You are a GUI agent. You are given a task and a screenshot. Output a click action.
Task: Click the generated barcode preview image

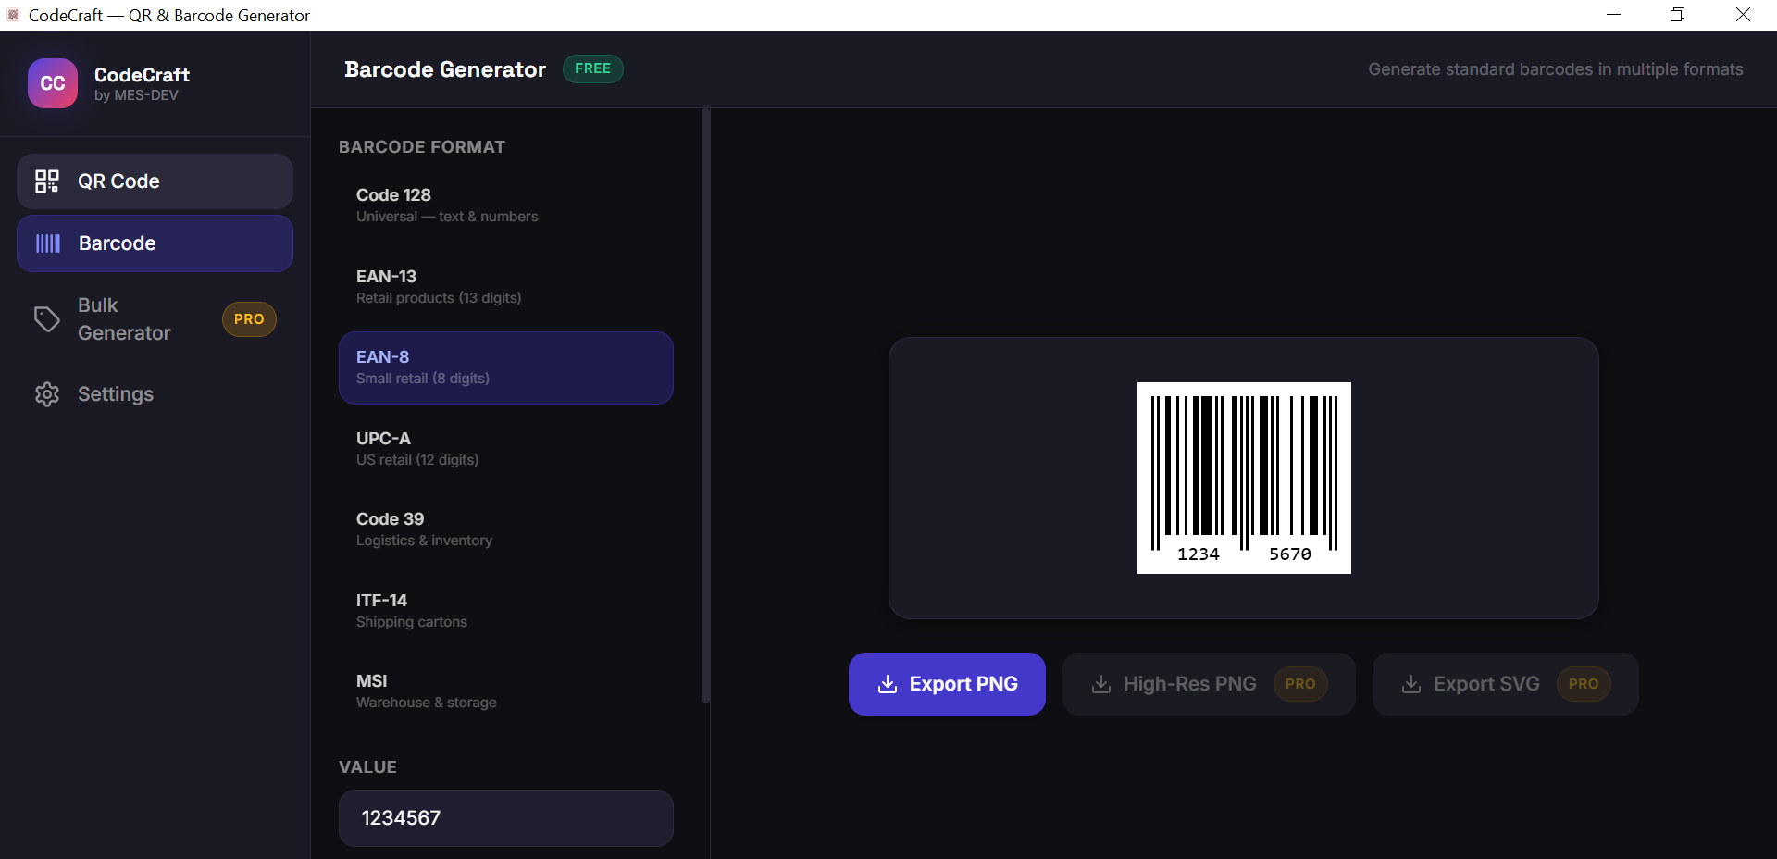(1244, 478)
